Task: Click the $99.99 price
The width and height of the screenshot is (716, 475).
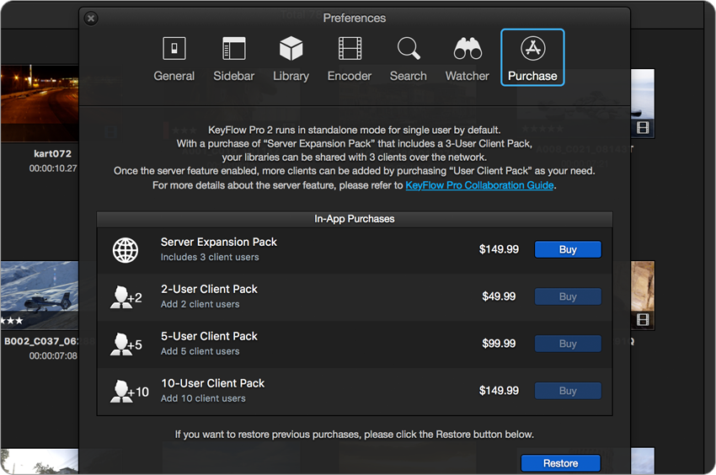Action: [x=499, y=344]
